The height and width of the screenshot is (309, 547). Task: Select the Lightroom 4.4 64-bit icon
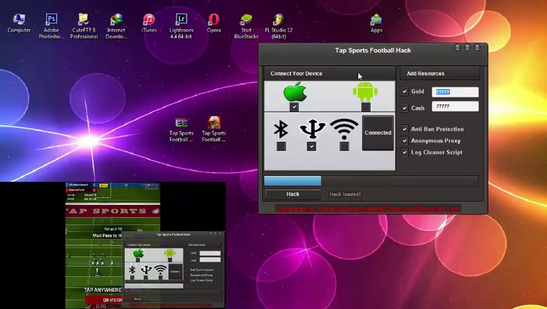[x=181, y=27]
